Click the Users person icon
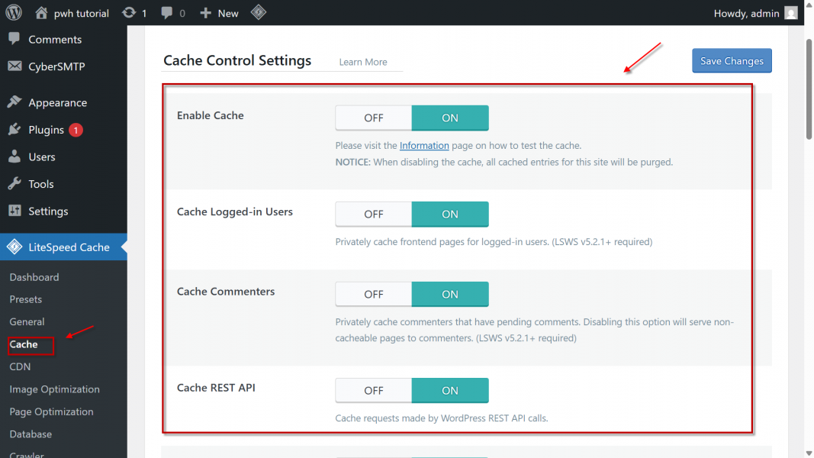This screenshot has width=814, height=458. click(14, 156)
